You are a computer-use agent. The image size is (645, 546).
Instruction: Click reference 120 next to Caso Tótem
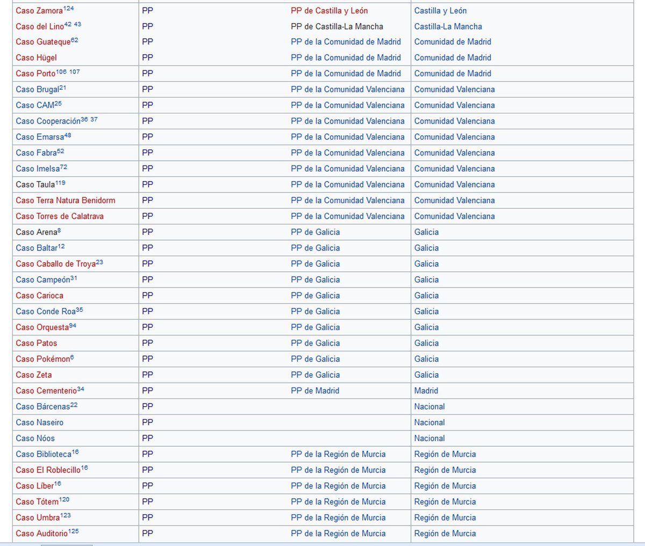click(x=64, y=500)
